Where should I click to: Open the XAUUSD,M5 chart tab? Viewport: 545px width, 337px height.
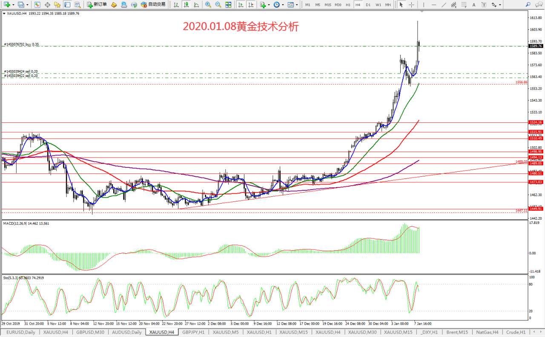point(226,332)
